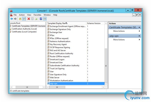Select the Web Server template name
The width and height of the screenshot is (151, 102).
pos(55,77)
